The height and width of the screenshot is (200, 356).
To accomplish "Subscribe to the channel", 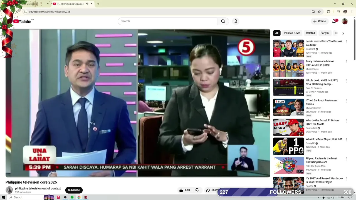I will click(x=74, y=190).
